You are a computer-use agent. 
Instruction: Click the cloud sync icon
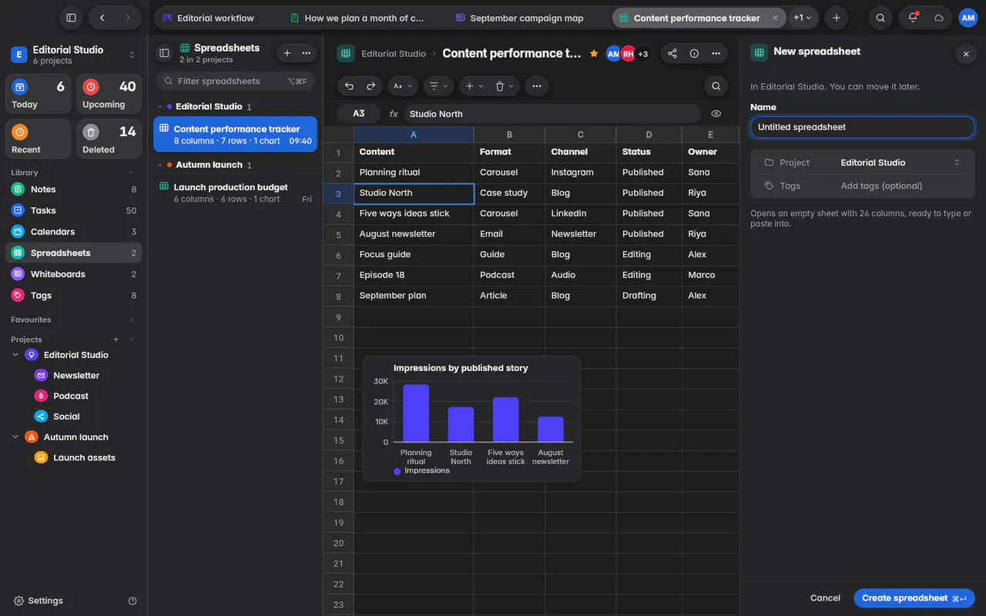(939, 18)
